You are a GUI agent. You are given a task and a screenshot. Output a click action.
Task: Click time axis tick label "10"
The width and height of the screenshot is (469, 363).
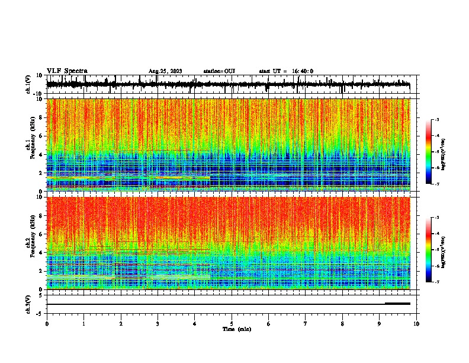(416, 324)
